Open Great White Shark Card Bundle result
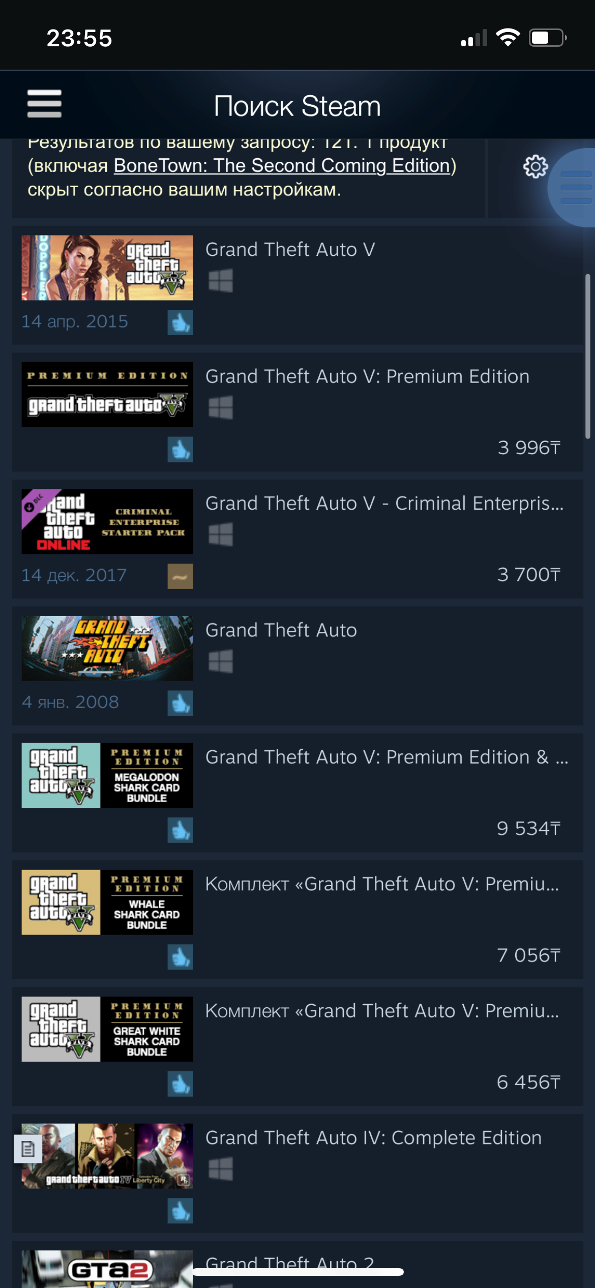Viewport: 595px width, 1288px height. (x=297, y=1046)
